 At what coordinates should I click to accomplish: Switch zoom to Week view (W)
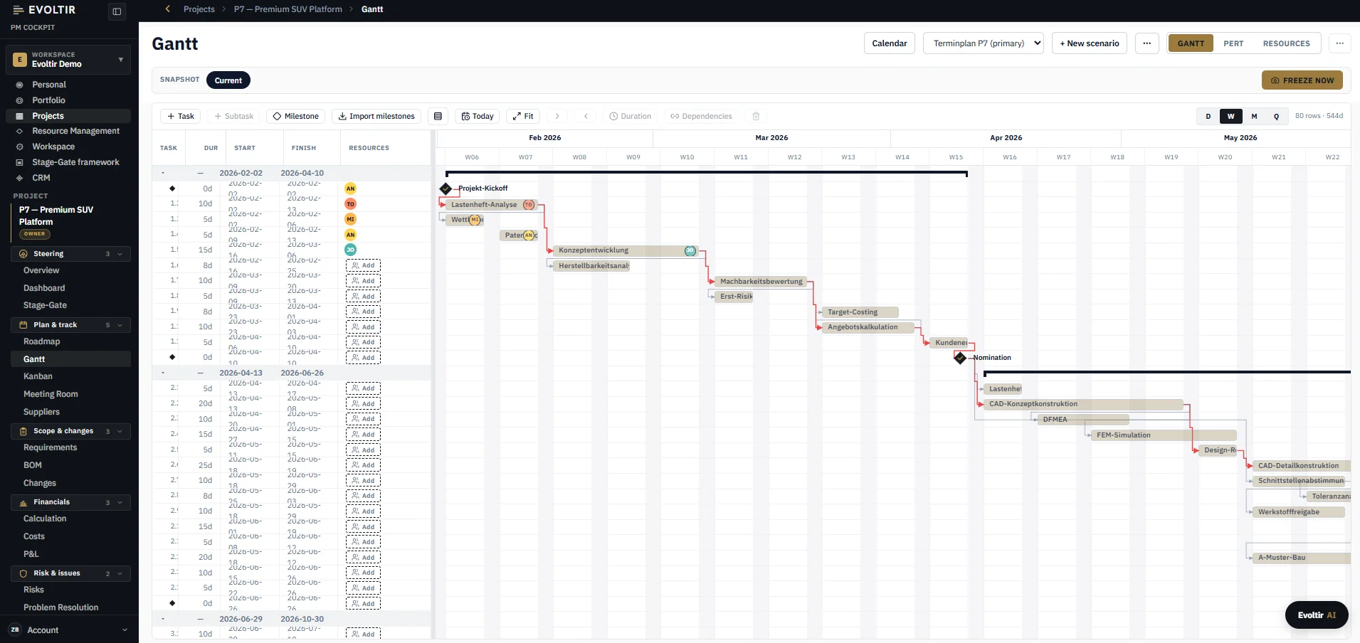point(1230,116)
